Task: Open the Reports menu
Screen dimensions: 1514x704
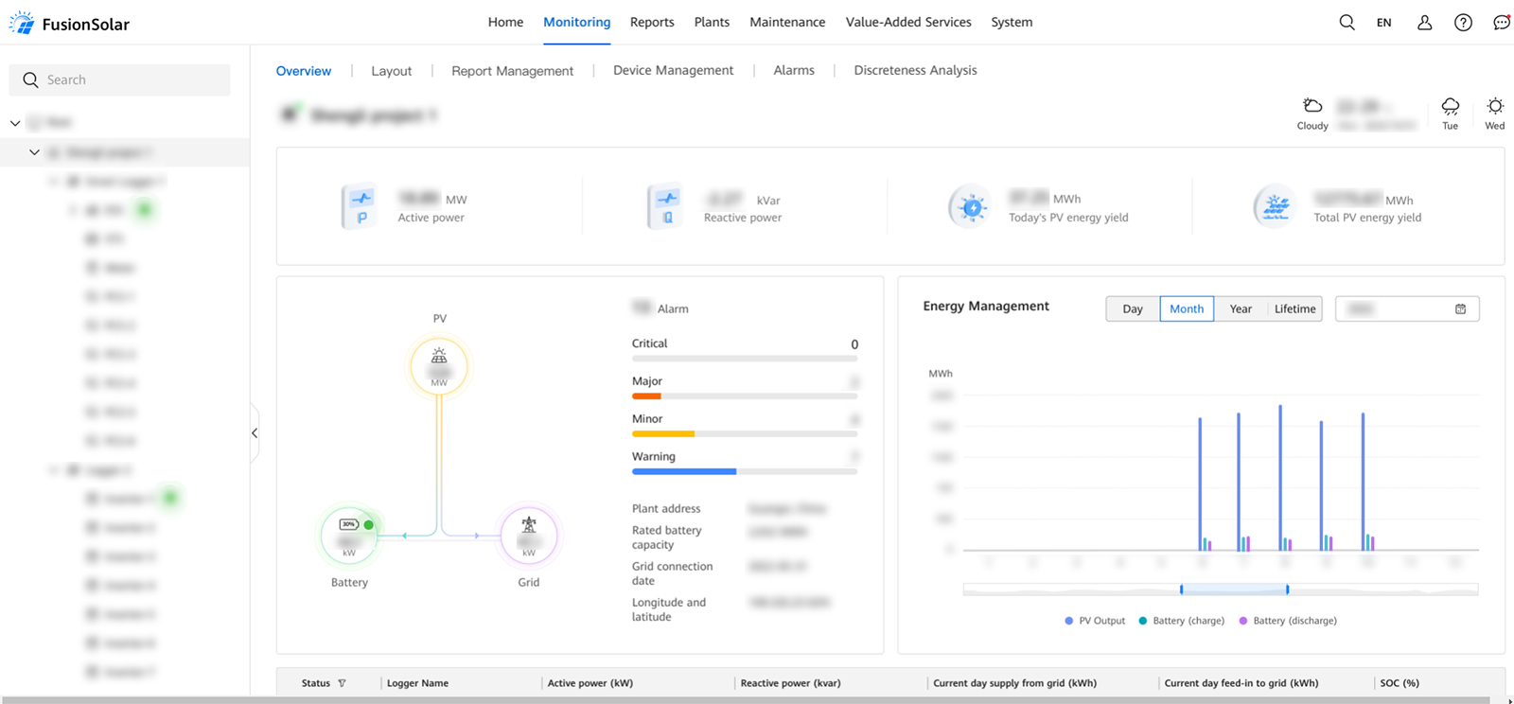Action: (x=652, y=22)
